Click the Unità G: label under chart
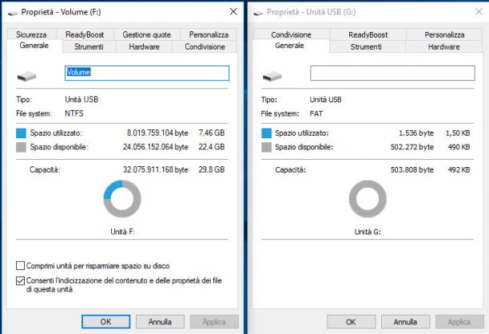 tap(368, 232)
